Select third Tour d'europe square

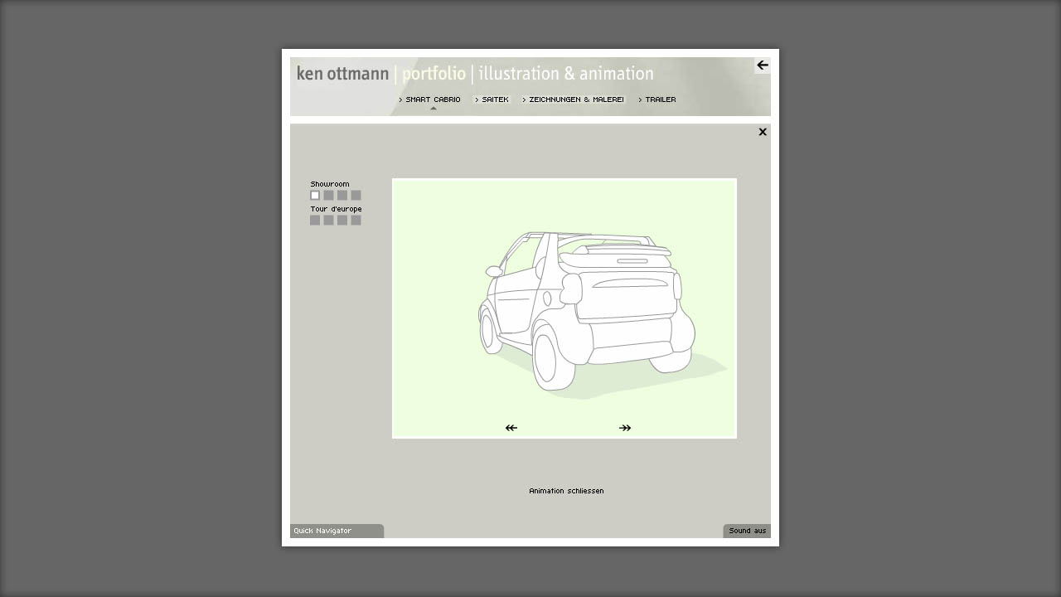342,221
